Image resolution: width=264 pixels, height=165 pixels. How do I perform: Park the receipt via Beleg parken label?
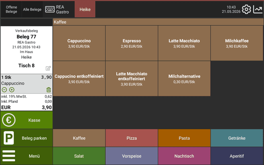[34, 138]
